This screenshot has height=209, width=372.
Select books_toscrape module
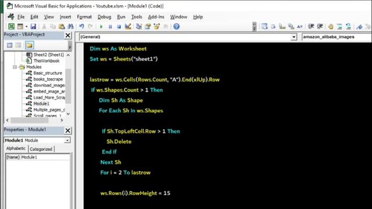coord(48,79)
